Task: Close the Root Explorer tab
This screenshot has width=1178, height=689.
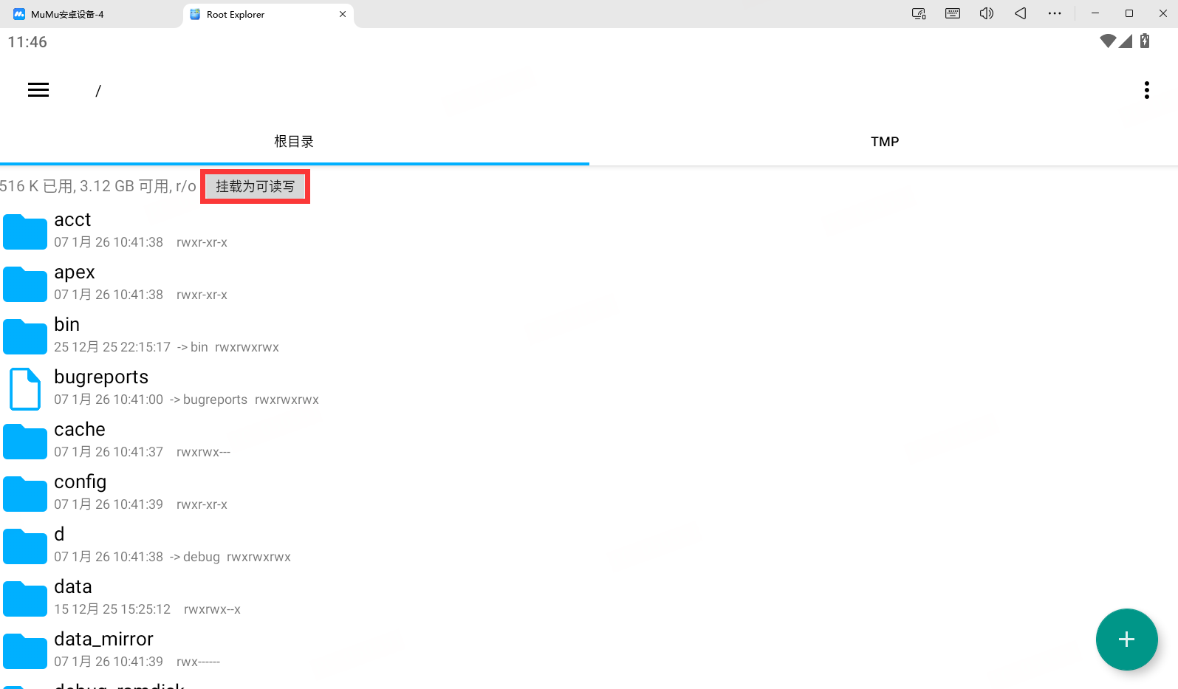Action: click(x=343, y=14)
